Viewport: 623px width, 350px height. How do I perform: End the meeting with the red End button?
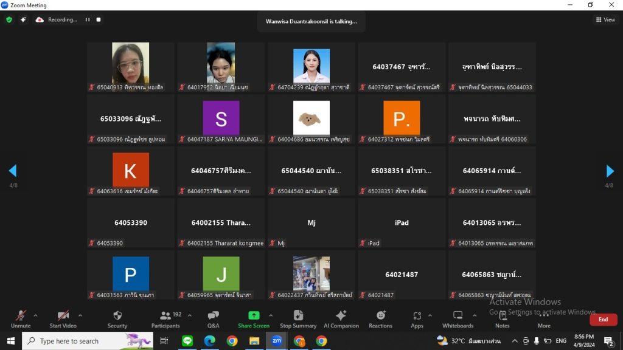coord(603,320)
